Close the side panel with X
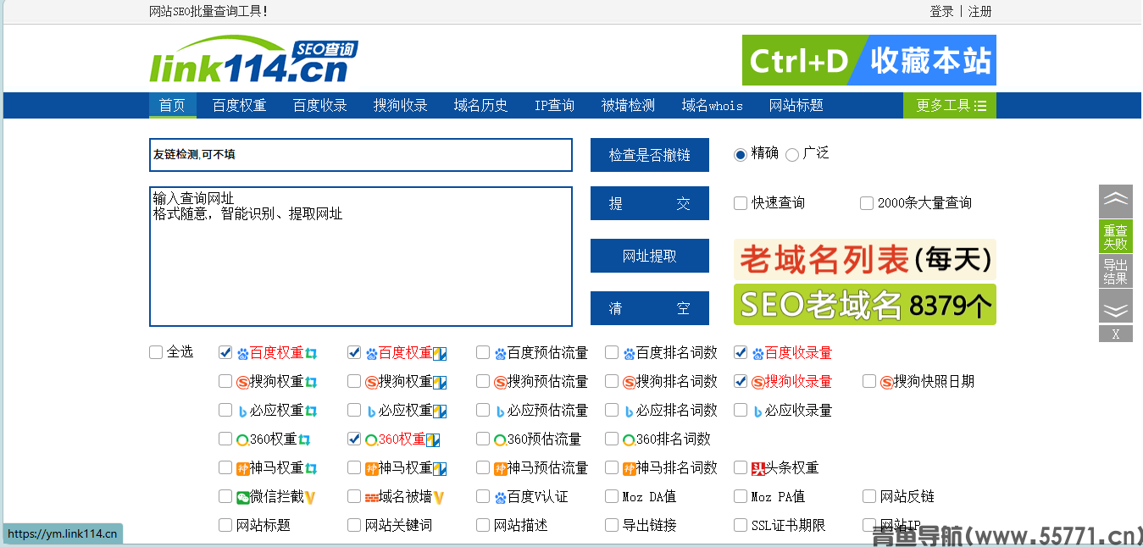This screenshot has height=547, width=1143. 1116,334
